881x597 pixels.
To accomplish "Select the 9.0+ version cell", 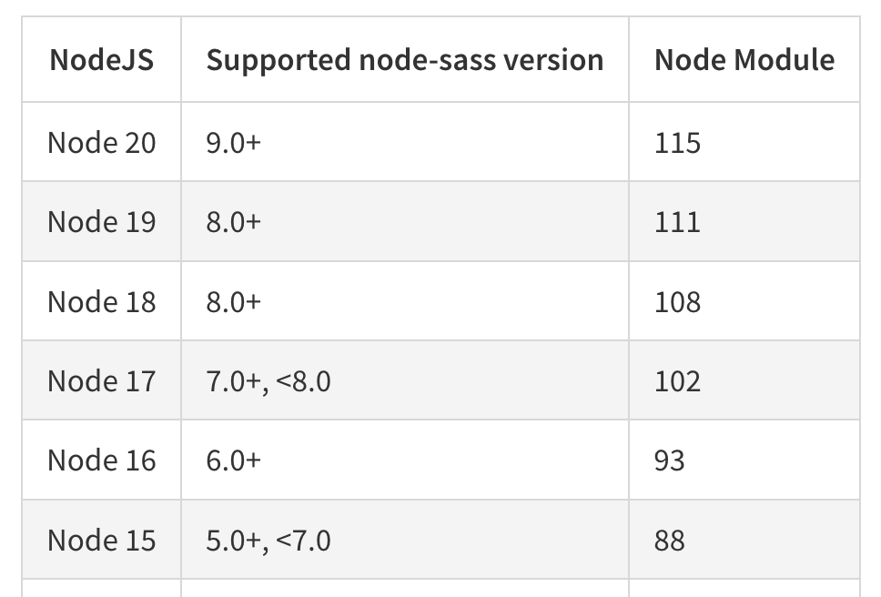I will click(x=404, y=142).
